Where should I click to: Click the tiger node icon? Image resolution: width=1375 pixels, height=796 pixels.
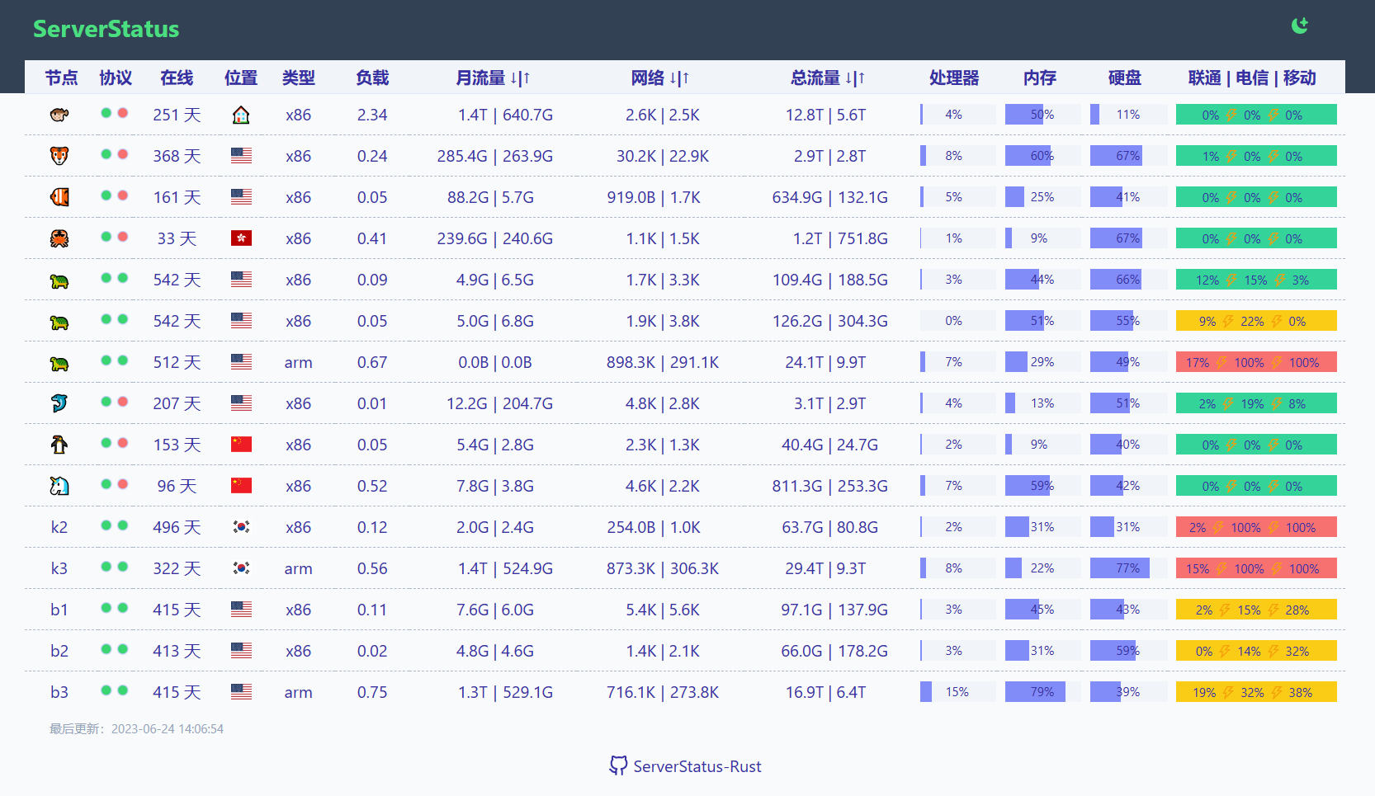(59, 156)
